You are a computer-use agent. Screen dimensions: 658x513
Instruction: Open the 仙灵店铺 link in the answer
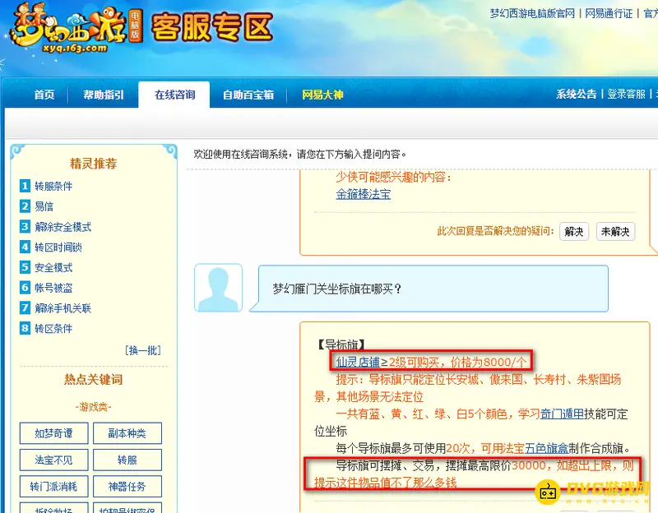pos(358,362)
